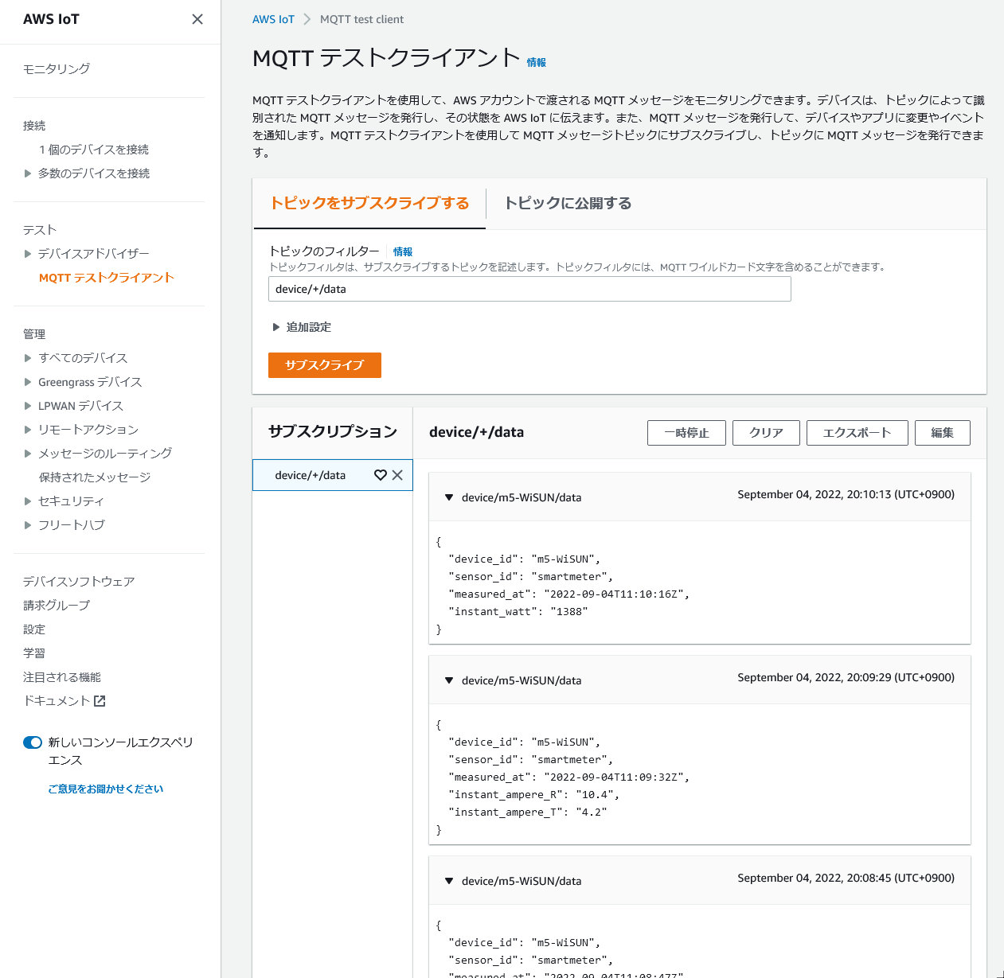Screen dimensions: 1004x978
Task: Click the "instant_watt": "1388" line
Action: (518, 612)
